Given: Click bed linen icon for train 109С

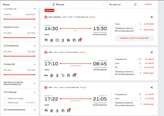Looking at the screenshot, I should [46, 75].
